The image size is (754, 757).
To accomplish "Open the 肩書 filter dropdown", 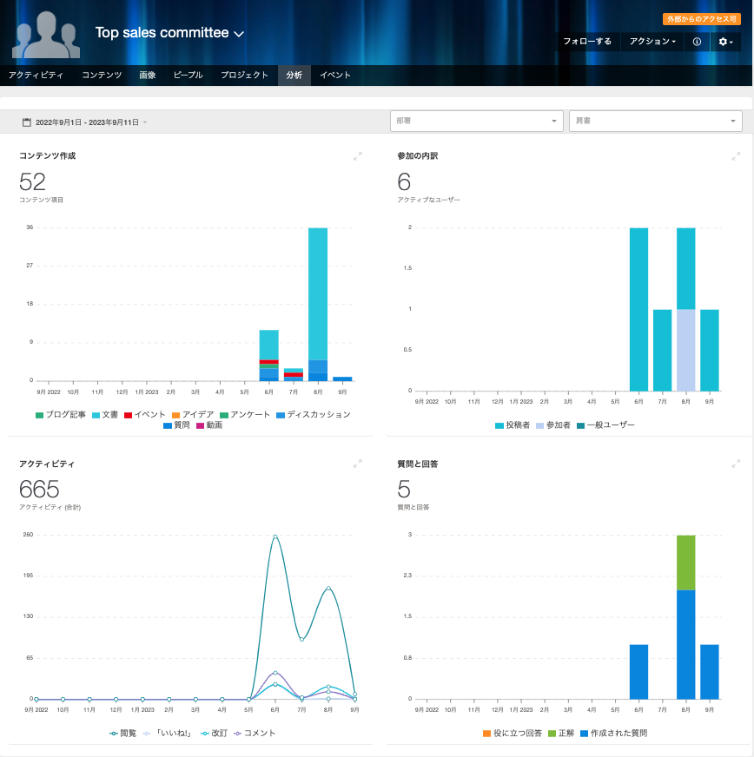I will point(655,122).
